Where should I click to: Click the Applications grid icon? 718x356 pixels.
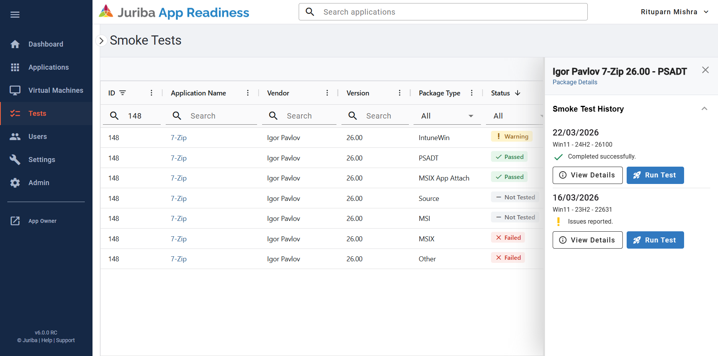pyautogui.click(x=15, y=67)
